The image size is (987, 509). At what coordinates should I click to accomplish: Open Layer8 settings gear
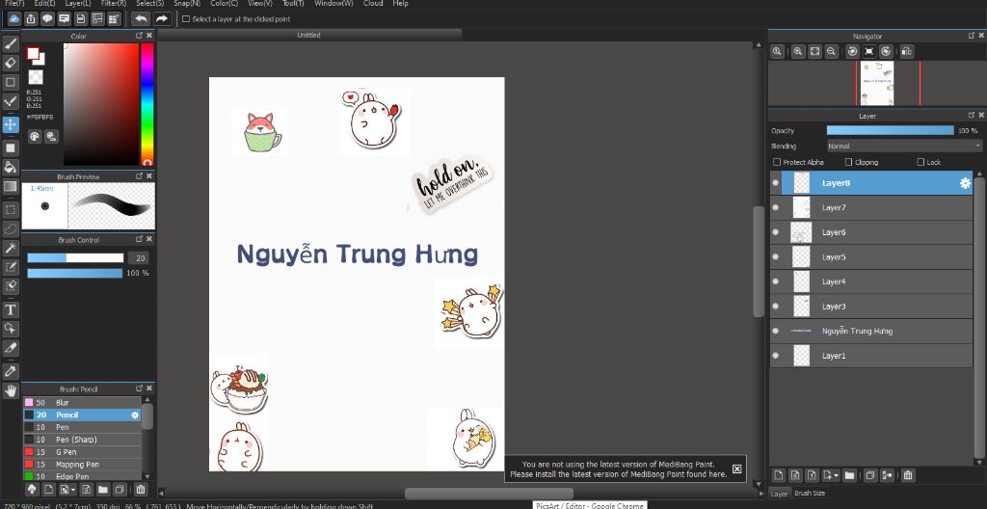click(x=964, y=183)
